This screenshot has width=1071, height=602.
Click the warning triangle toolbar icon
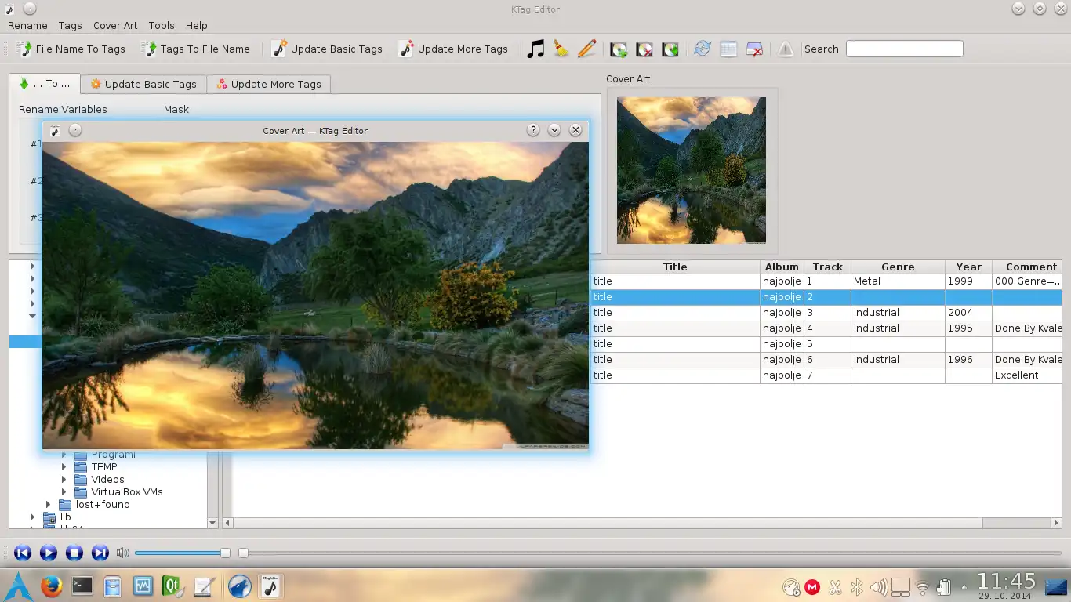coord(785,49)
